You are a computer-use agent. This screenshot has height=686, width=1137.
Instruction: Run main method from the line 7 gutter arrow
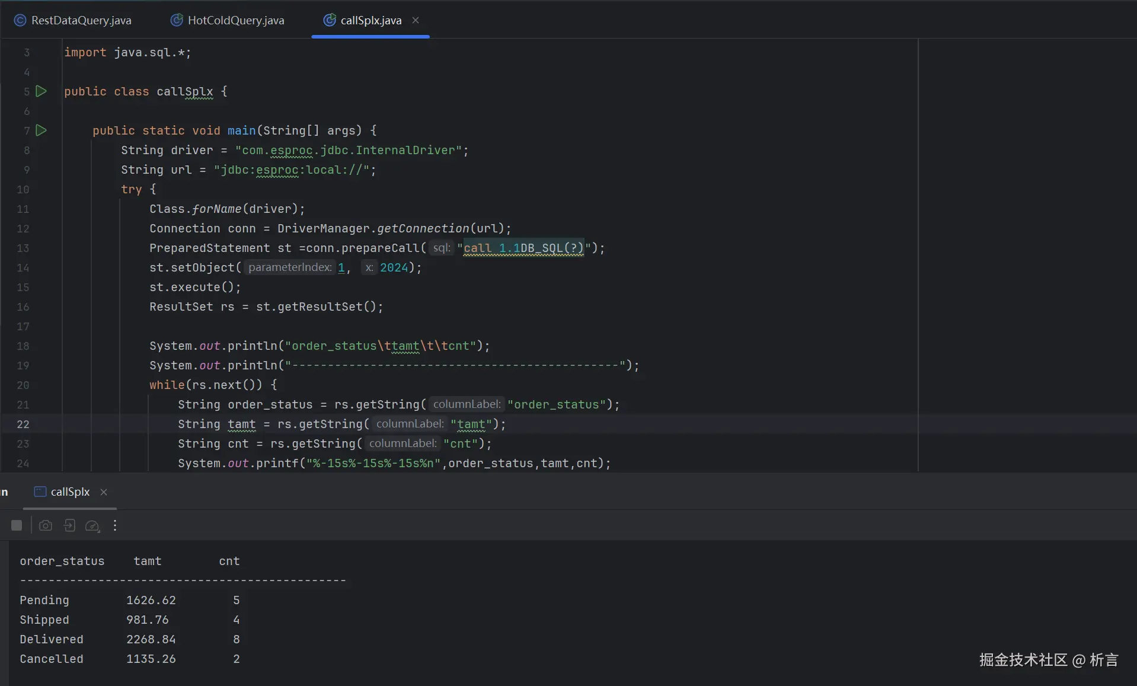tap(41, 130)
